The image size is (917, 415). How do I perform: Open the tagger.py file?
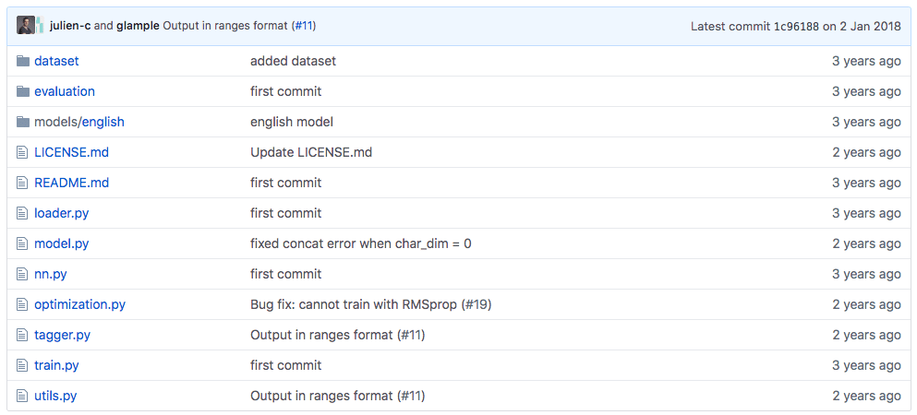coord(62,335)
